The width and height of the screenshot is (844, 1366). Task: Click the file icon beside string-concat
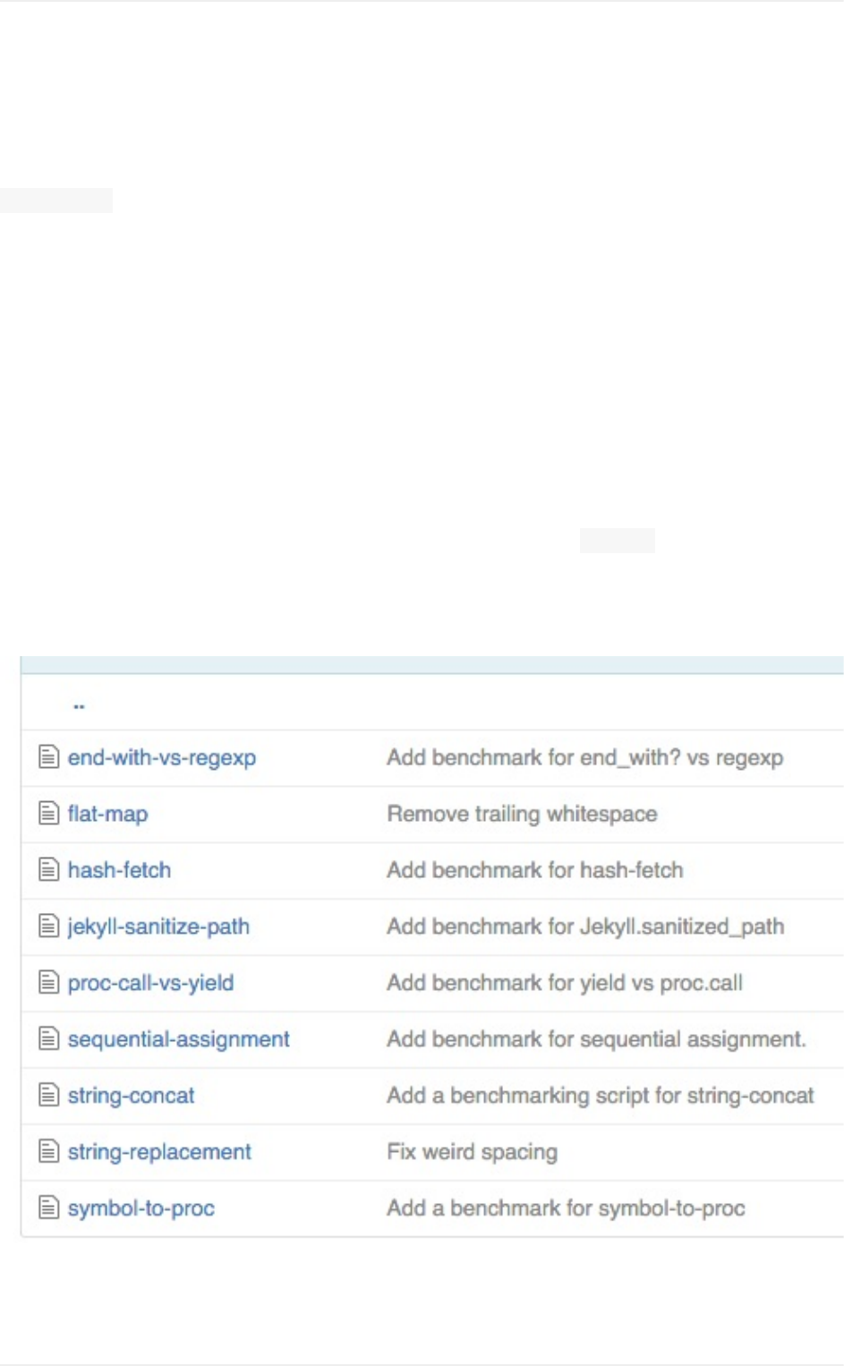tap(48, 1096)
